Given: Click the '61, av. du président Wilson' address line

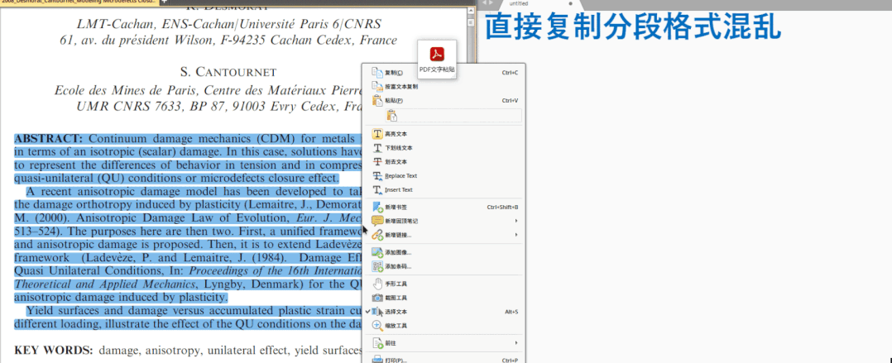Looking at the screenshot, I should pyautogui.click(x=228, y=41).
